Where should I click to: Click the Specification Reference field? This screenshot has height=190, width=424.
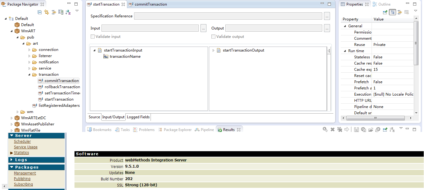228,16
